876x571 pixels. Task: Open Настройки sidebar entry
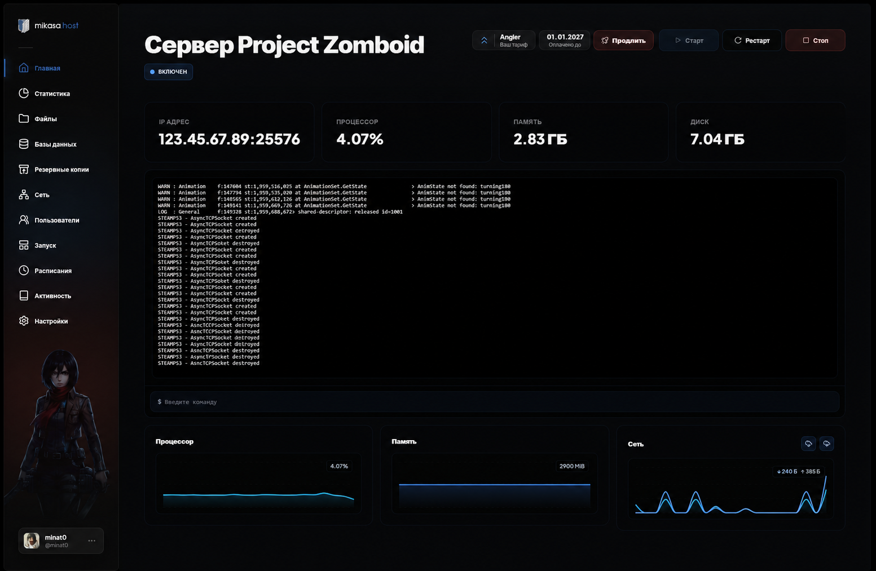pyautogui.click(x=51, y=321)
